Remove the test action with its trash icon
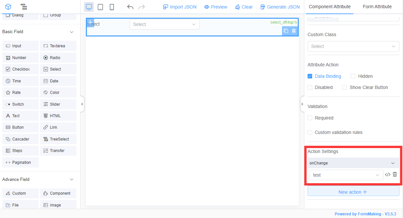Image resolution: width=403 pixels, height=218 pixels. [x=395, y=175]
